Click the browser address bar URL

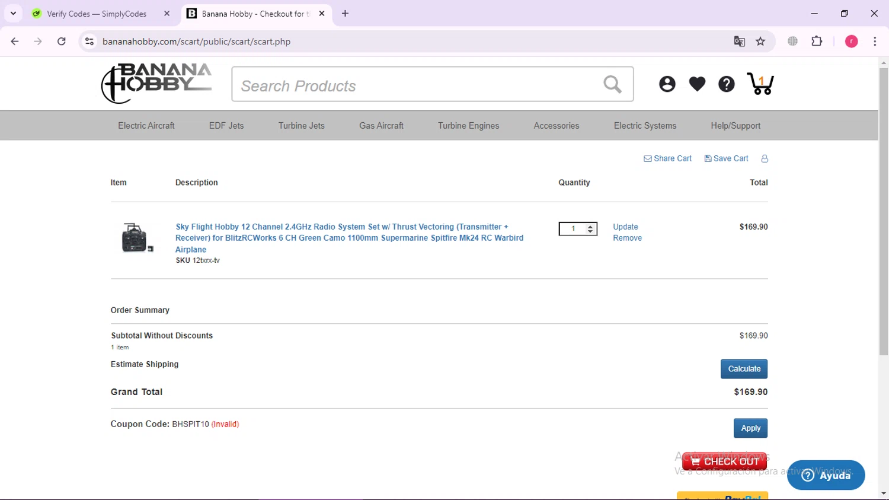click(x=196, y=42)
